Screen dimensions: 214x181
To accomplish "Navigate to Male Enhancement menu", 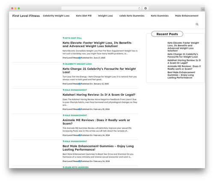I will (x=187, y=16).
